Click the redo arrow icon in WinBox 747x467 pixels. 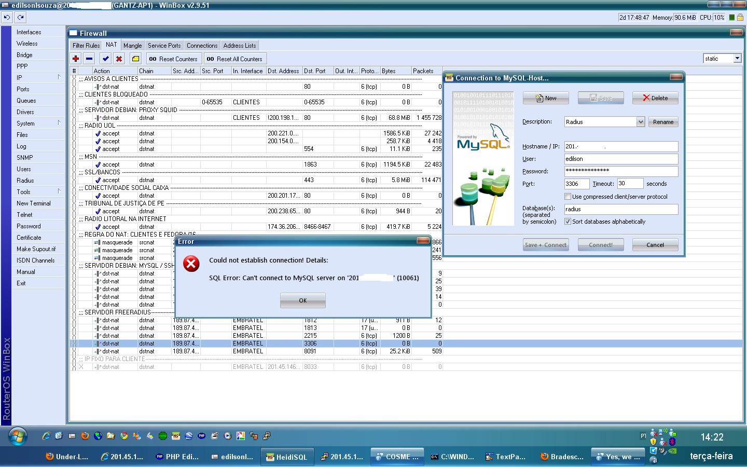[x=20, y=17]
